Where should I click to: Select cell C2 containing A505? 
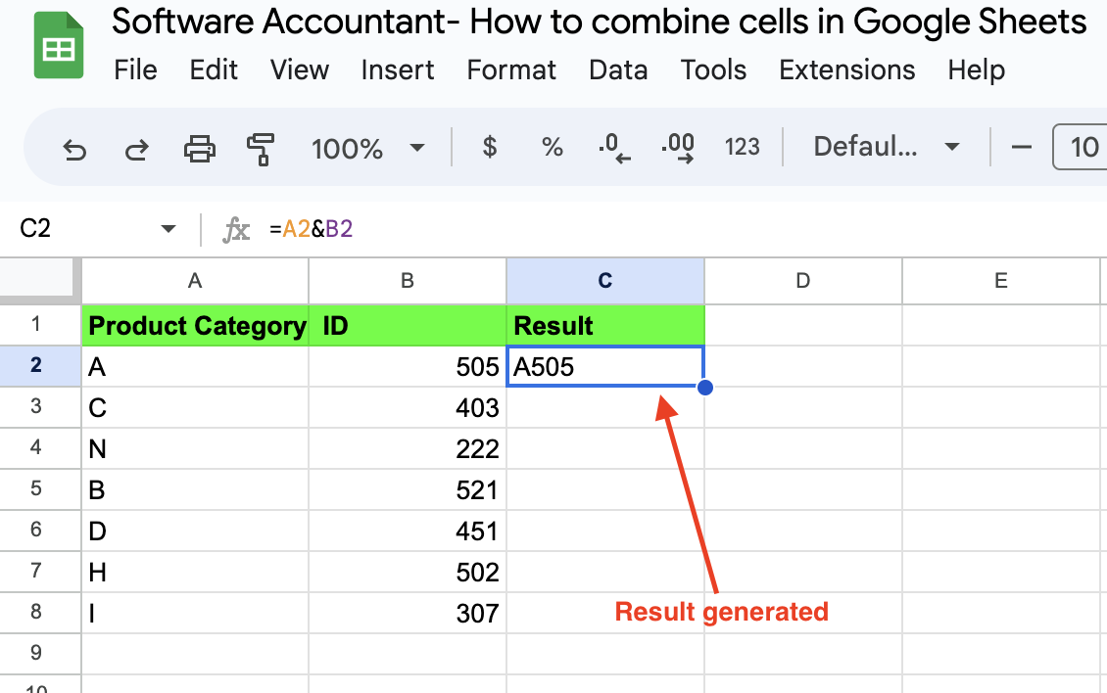coord(605,366)
